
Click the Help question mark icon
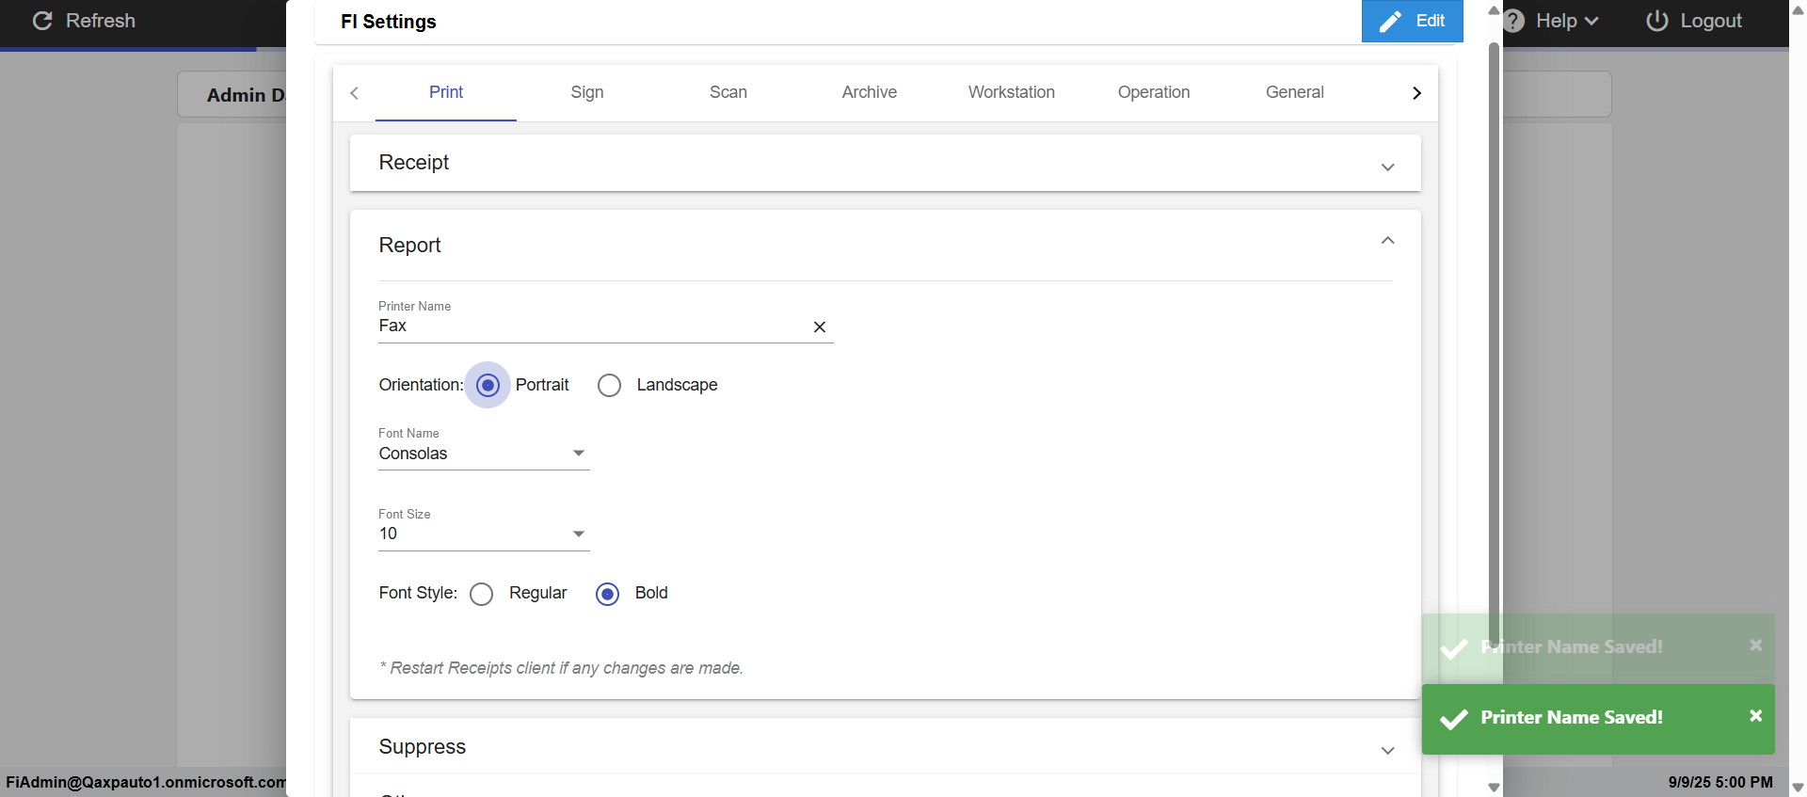1513,21
